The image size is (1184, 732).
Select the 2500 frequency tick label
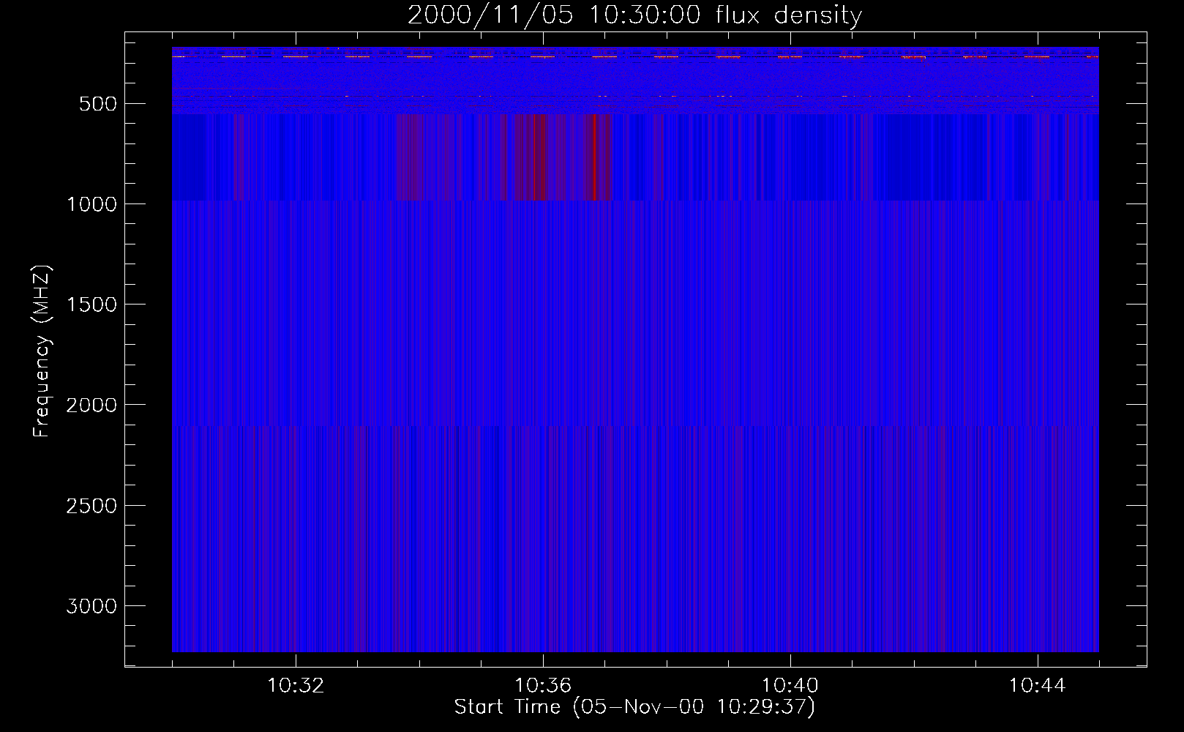(91, 506)
